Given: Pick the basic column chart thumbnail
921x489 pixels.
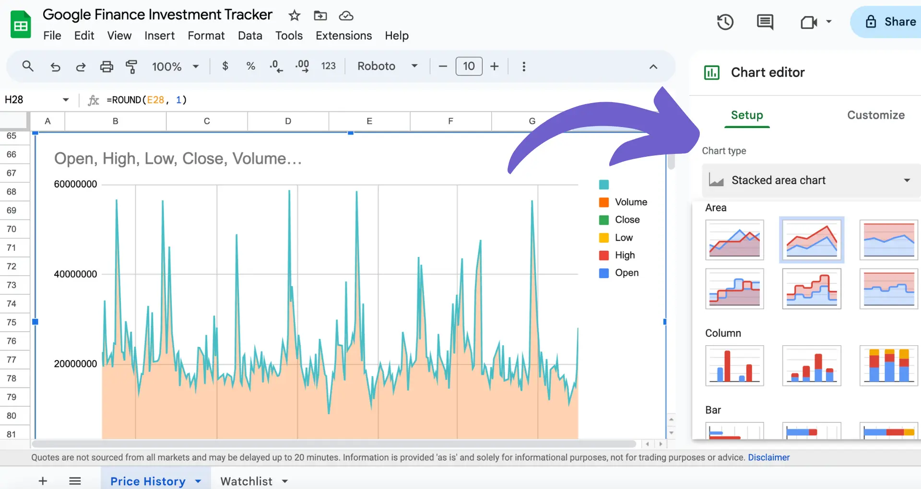Looking at the screenshot, I should pyautogui.click(x=734, y=365).
